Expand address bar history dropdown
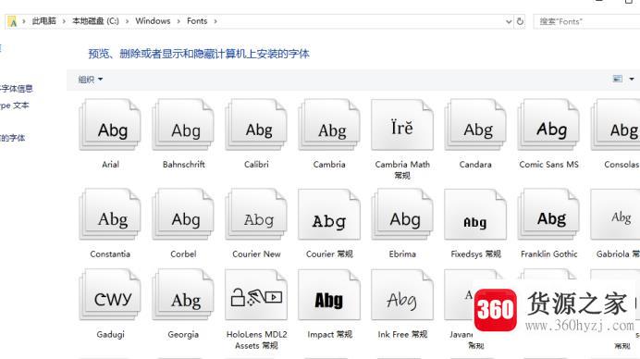Screen dimensions: 640x359 (509, 21)
